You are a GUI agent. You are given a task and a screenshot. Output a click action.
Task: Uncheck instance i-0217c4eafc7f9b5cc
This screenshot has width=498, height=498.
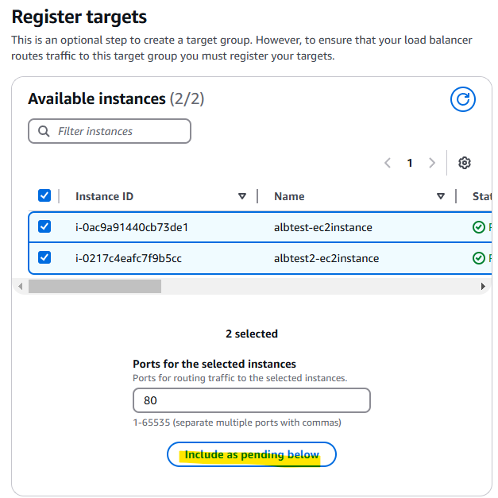click(44, 257)
